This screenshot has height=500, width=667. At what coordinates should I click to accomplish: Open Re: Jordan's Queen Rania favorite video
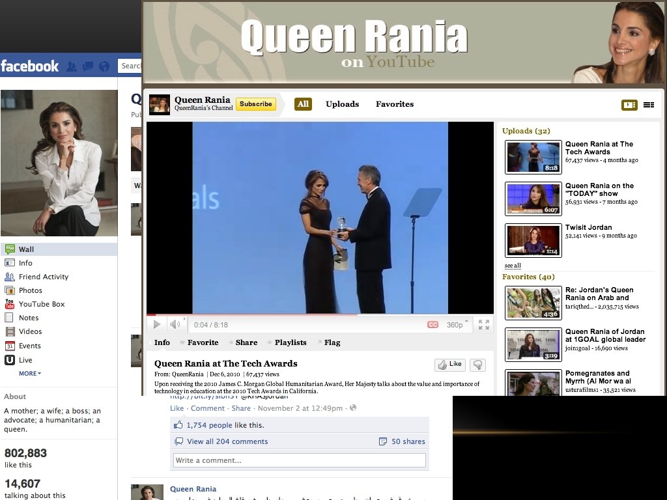pyautogui.click(x=533, y=303)
